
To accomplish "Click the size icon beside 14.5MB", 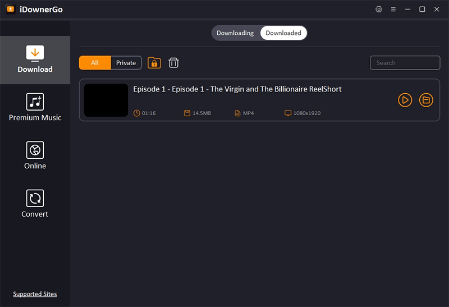I will [x=187, y=113].
